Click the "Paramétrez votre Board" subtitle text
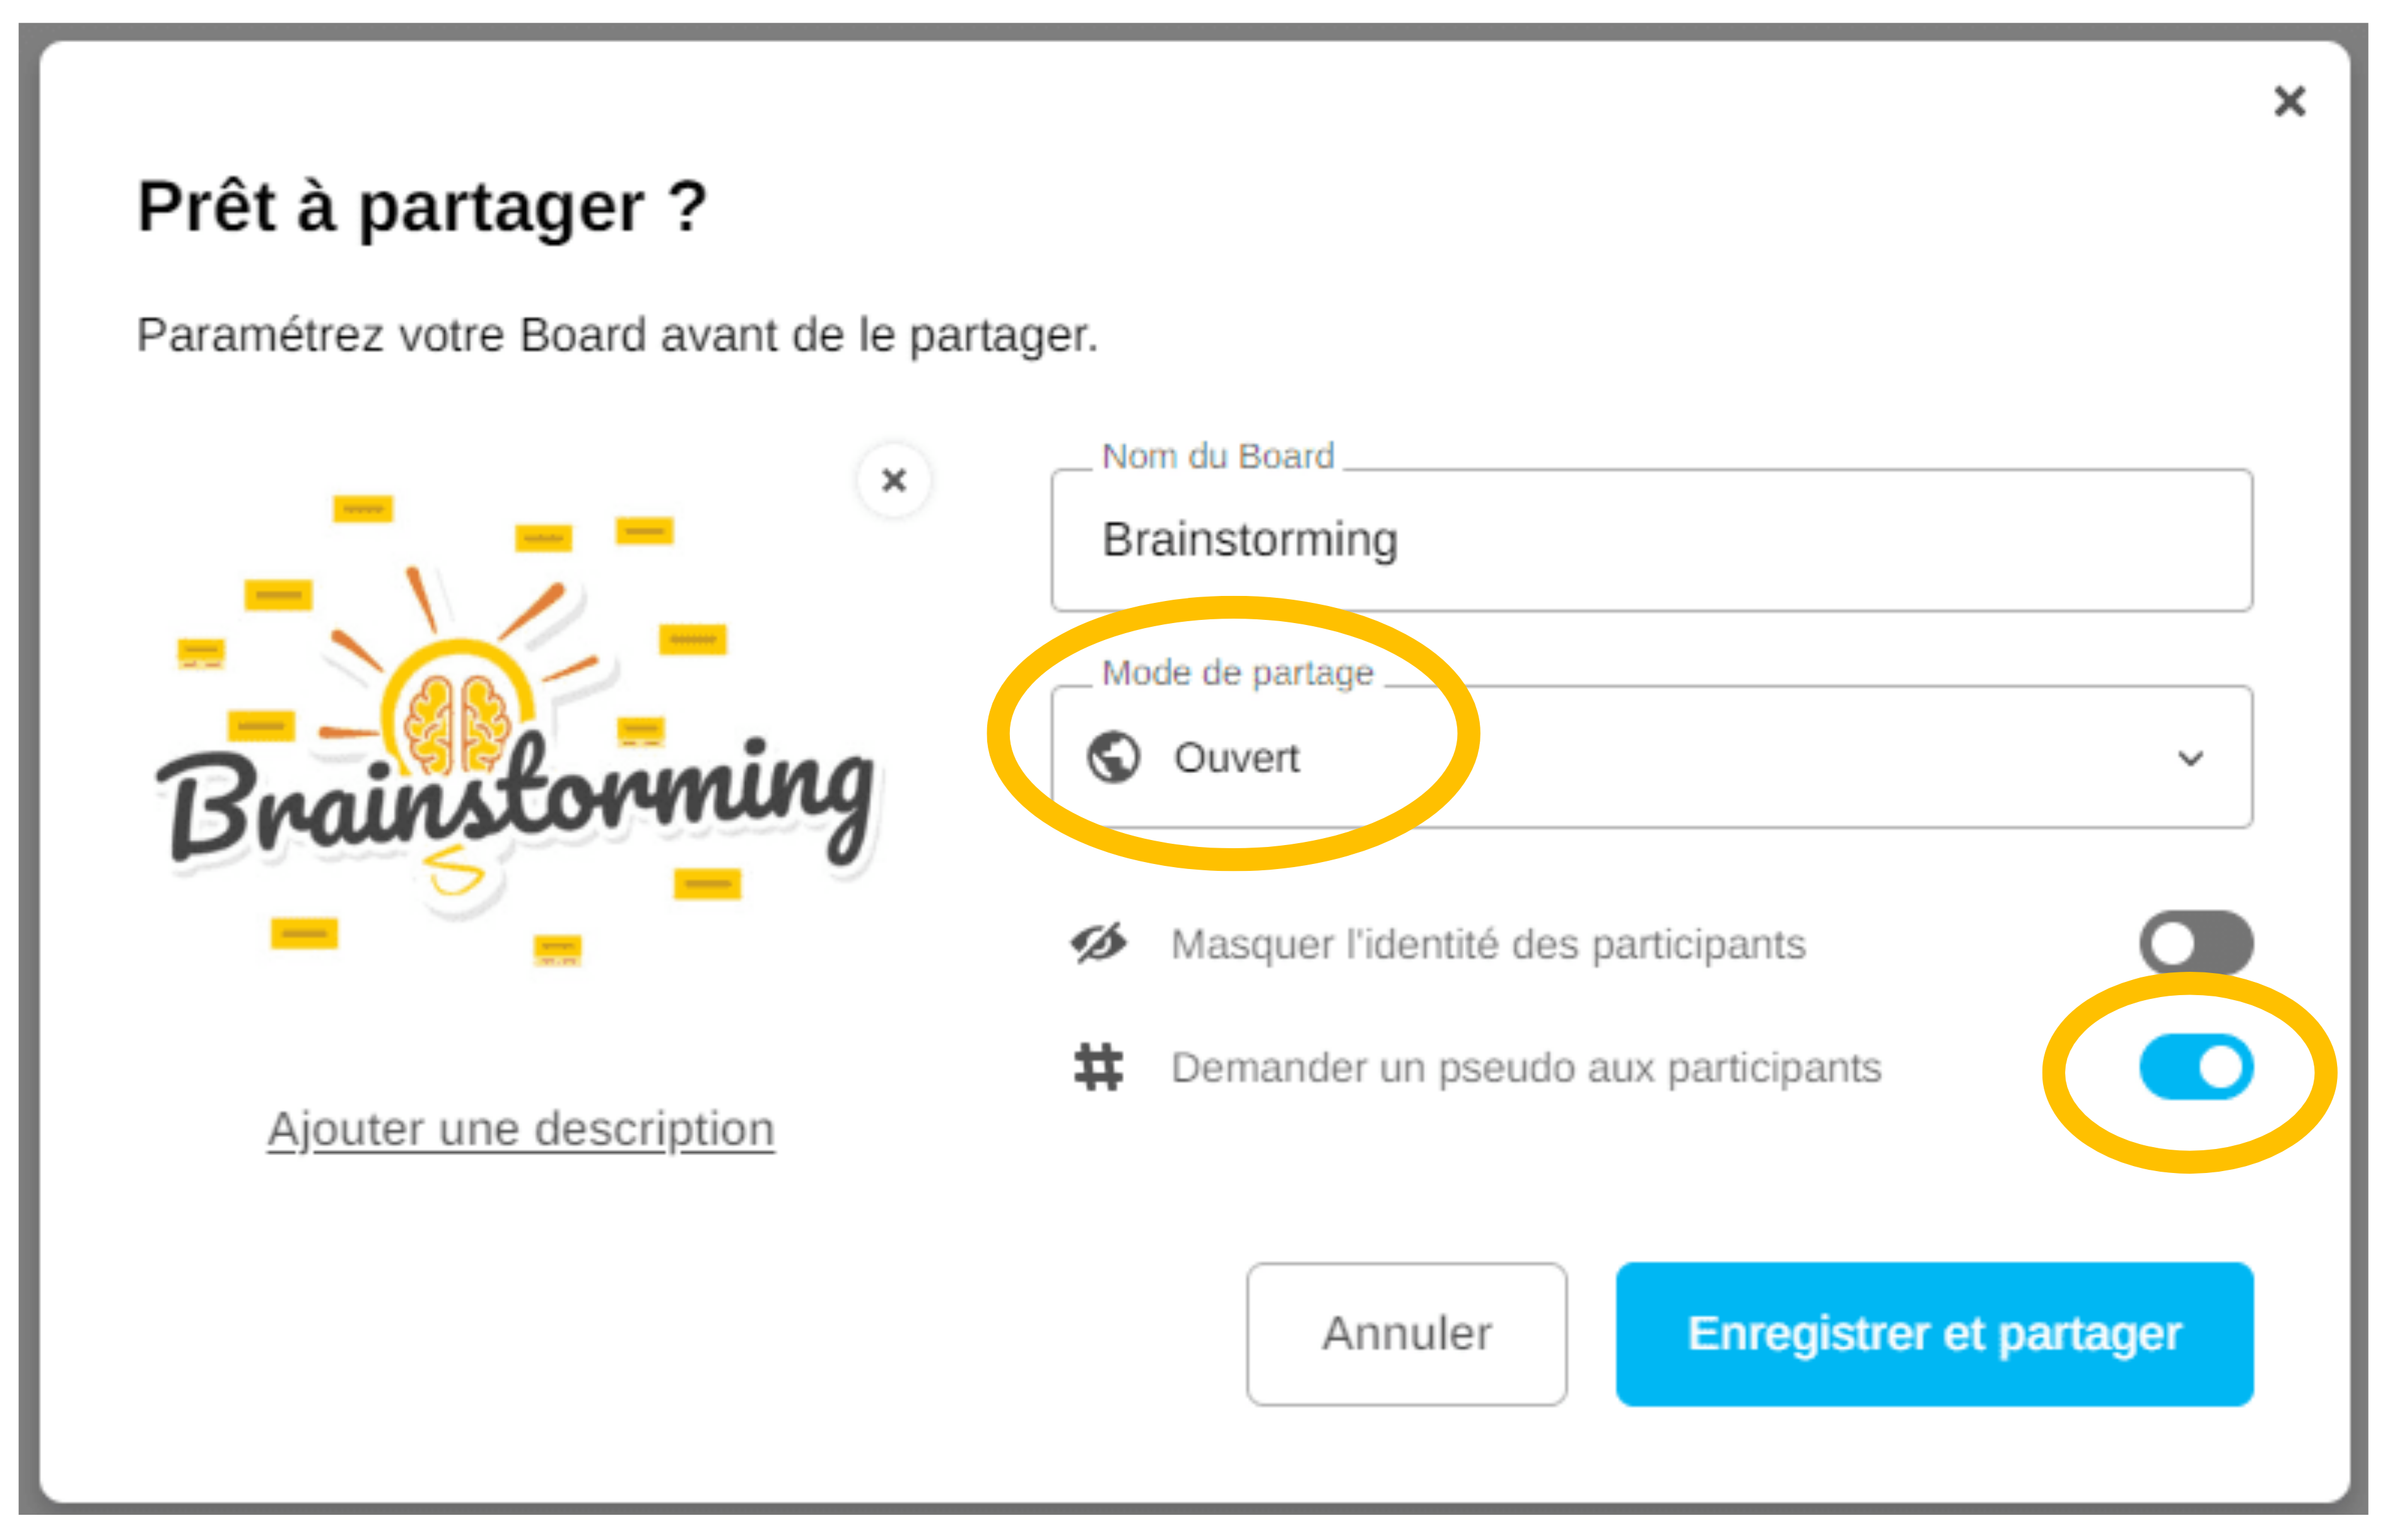2385x1540 pixels. coord(617,335)
